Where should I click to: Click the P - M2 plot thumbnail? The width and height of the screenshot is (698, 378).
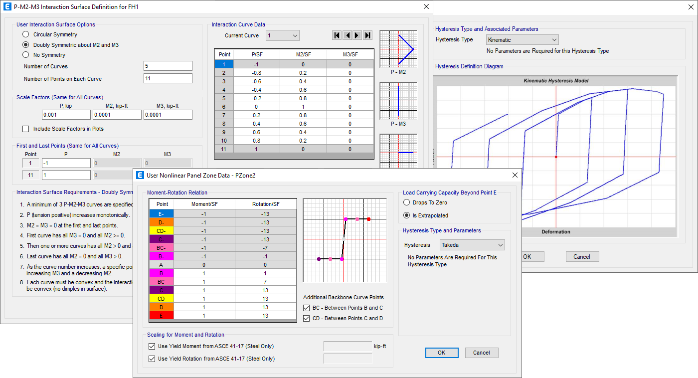[x=398, y=49]
